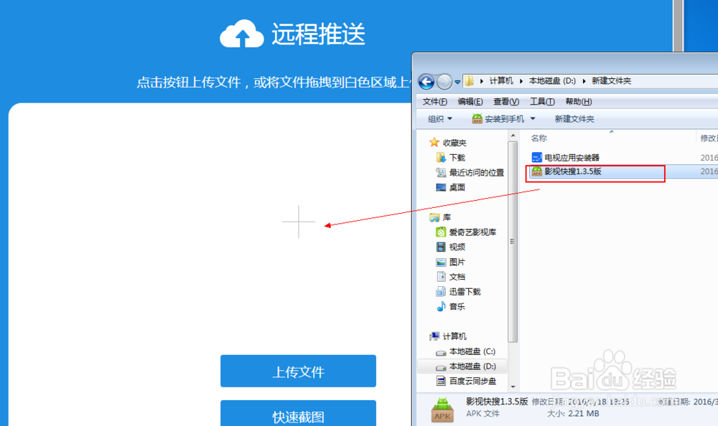Image resolution: width=718 pixels, height=426 pixels.
Task: Click the 上传文件 button
Action: tap(298, 371)
